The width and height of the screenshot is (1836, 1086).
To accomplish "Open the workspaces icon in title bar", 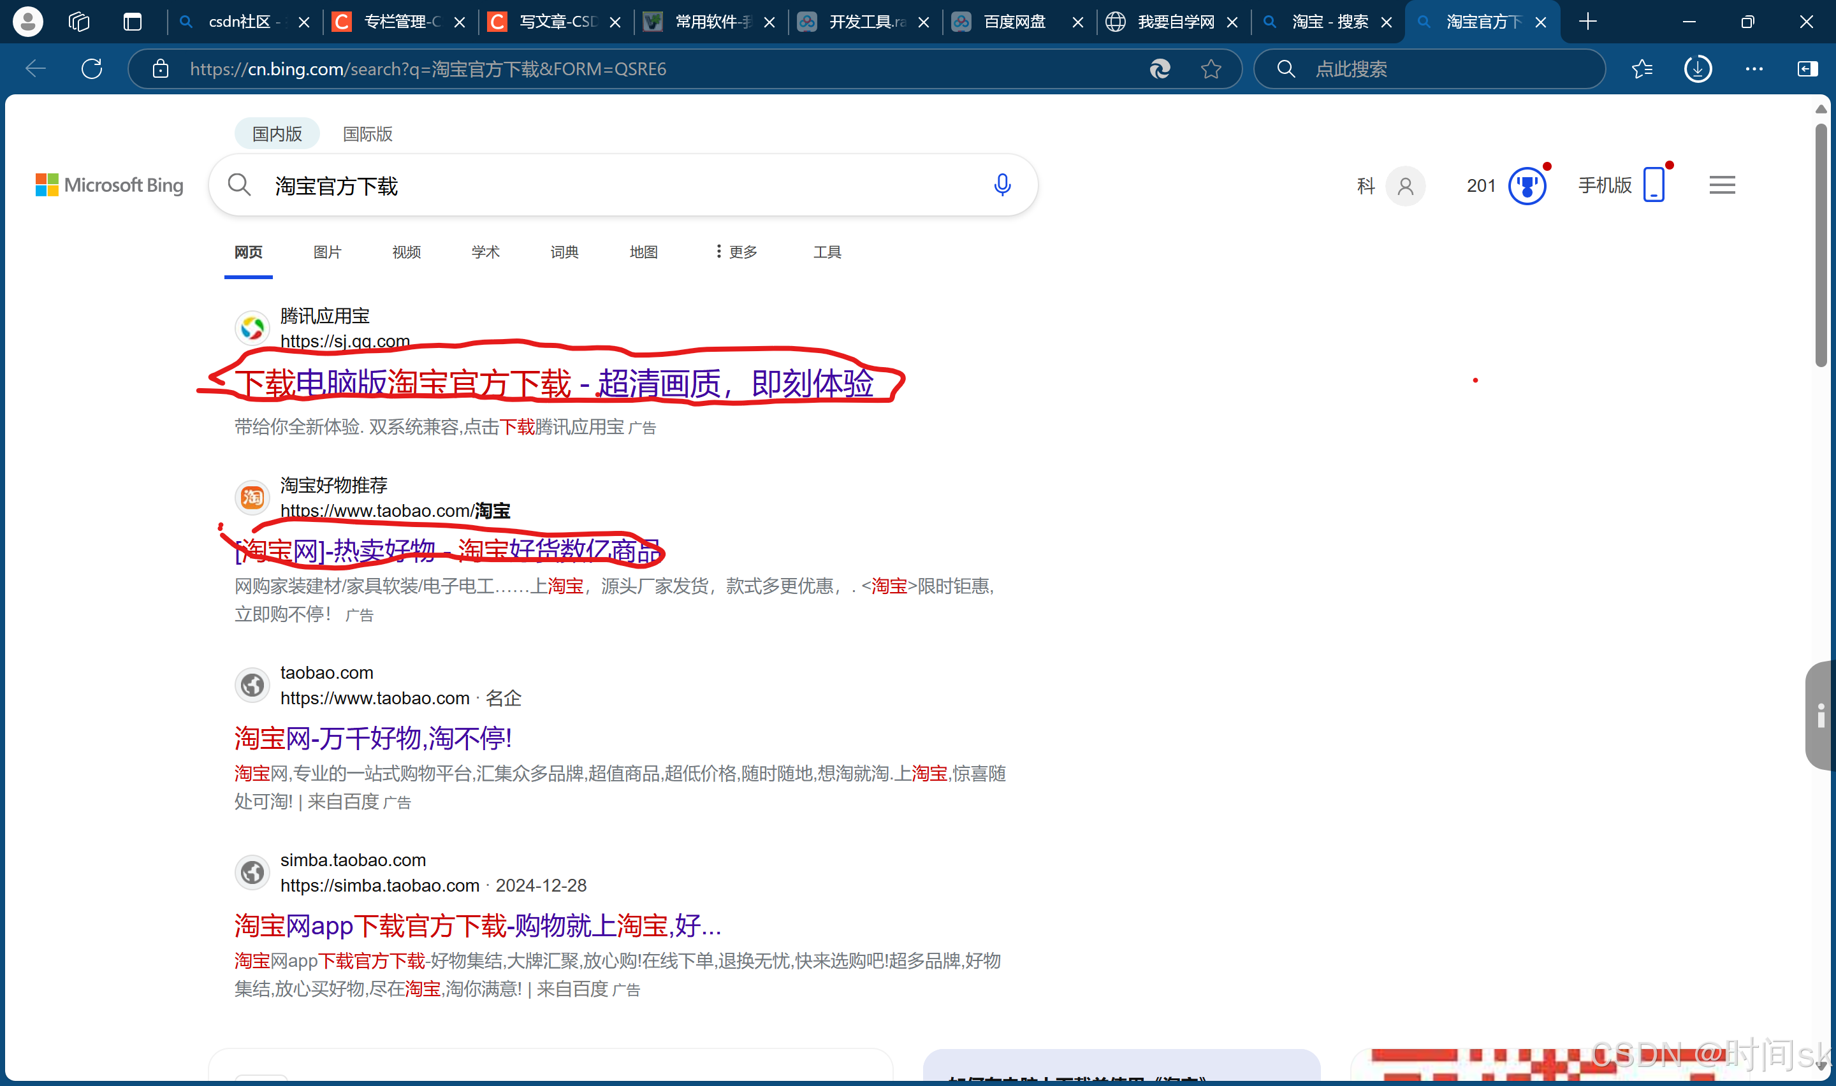I will tap(79, 21).
